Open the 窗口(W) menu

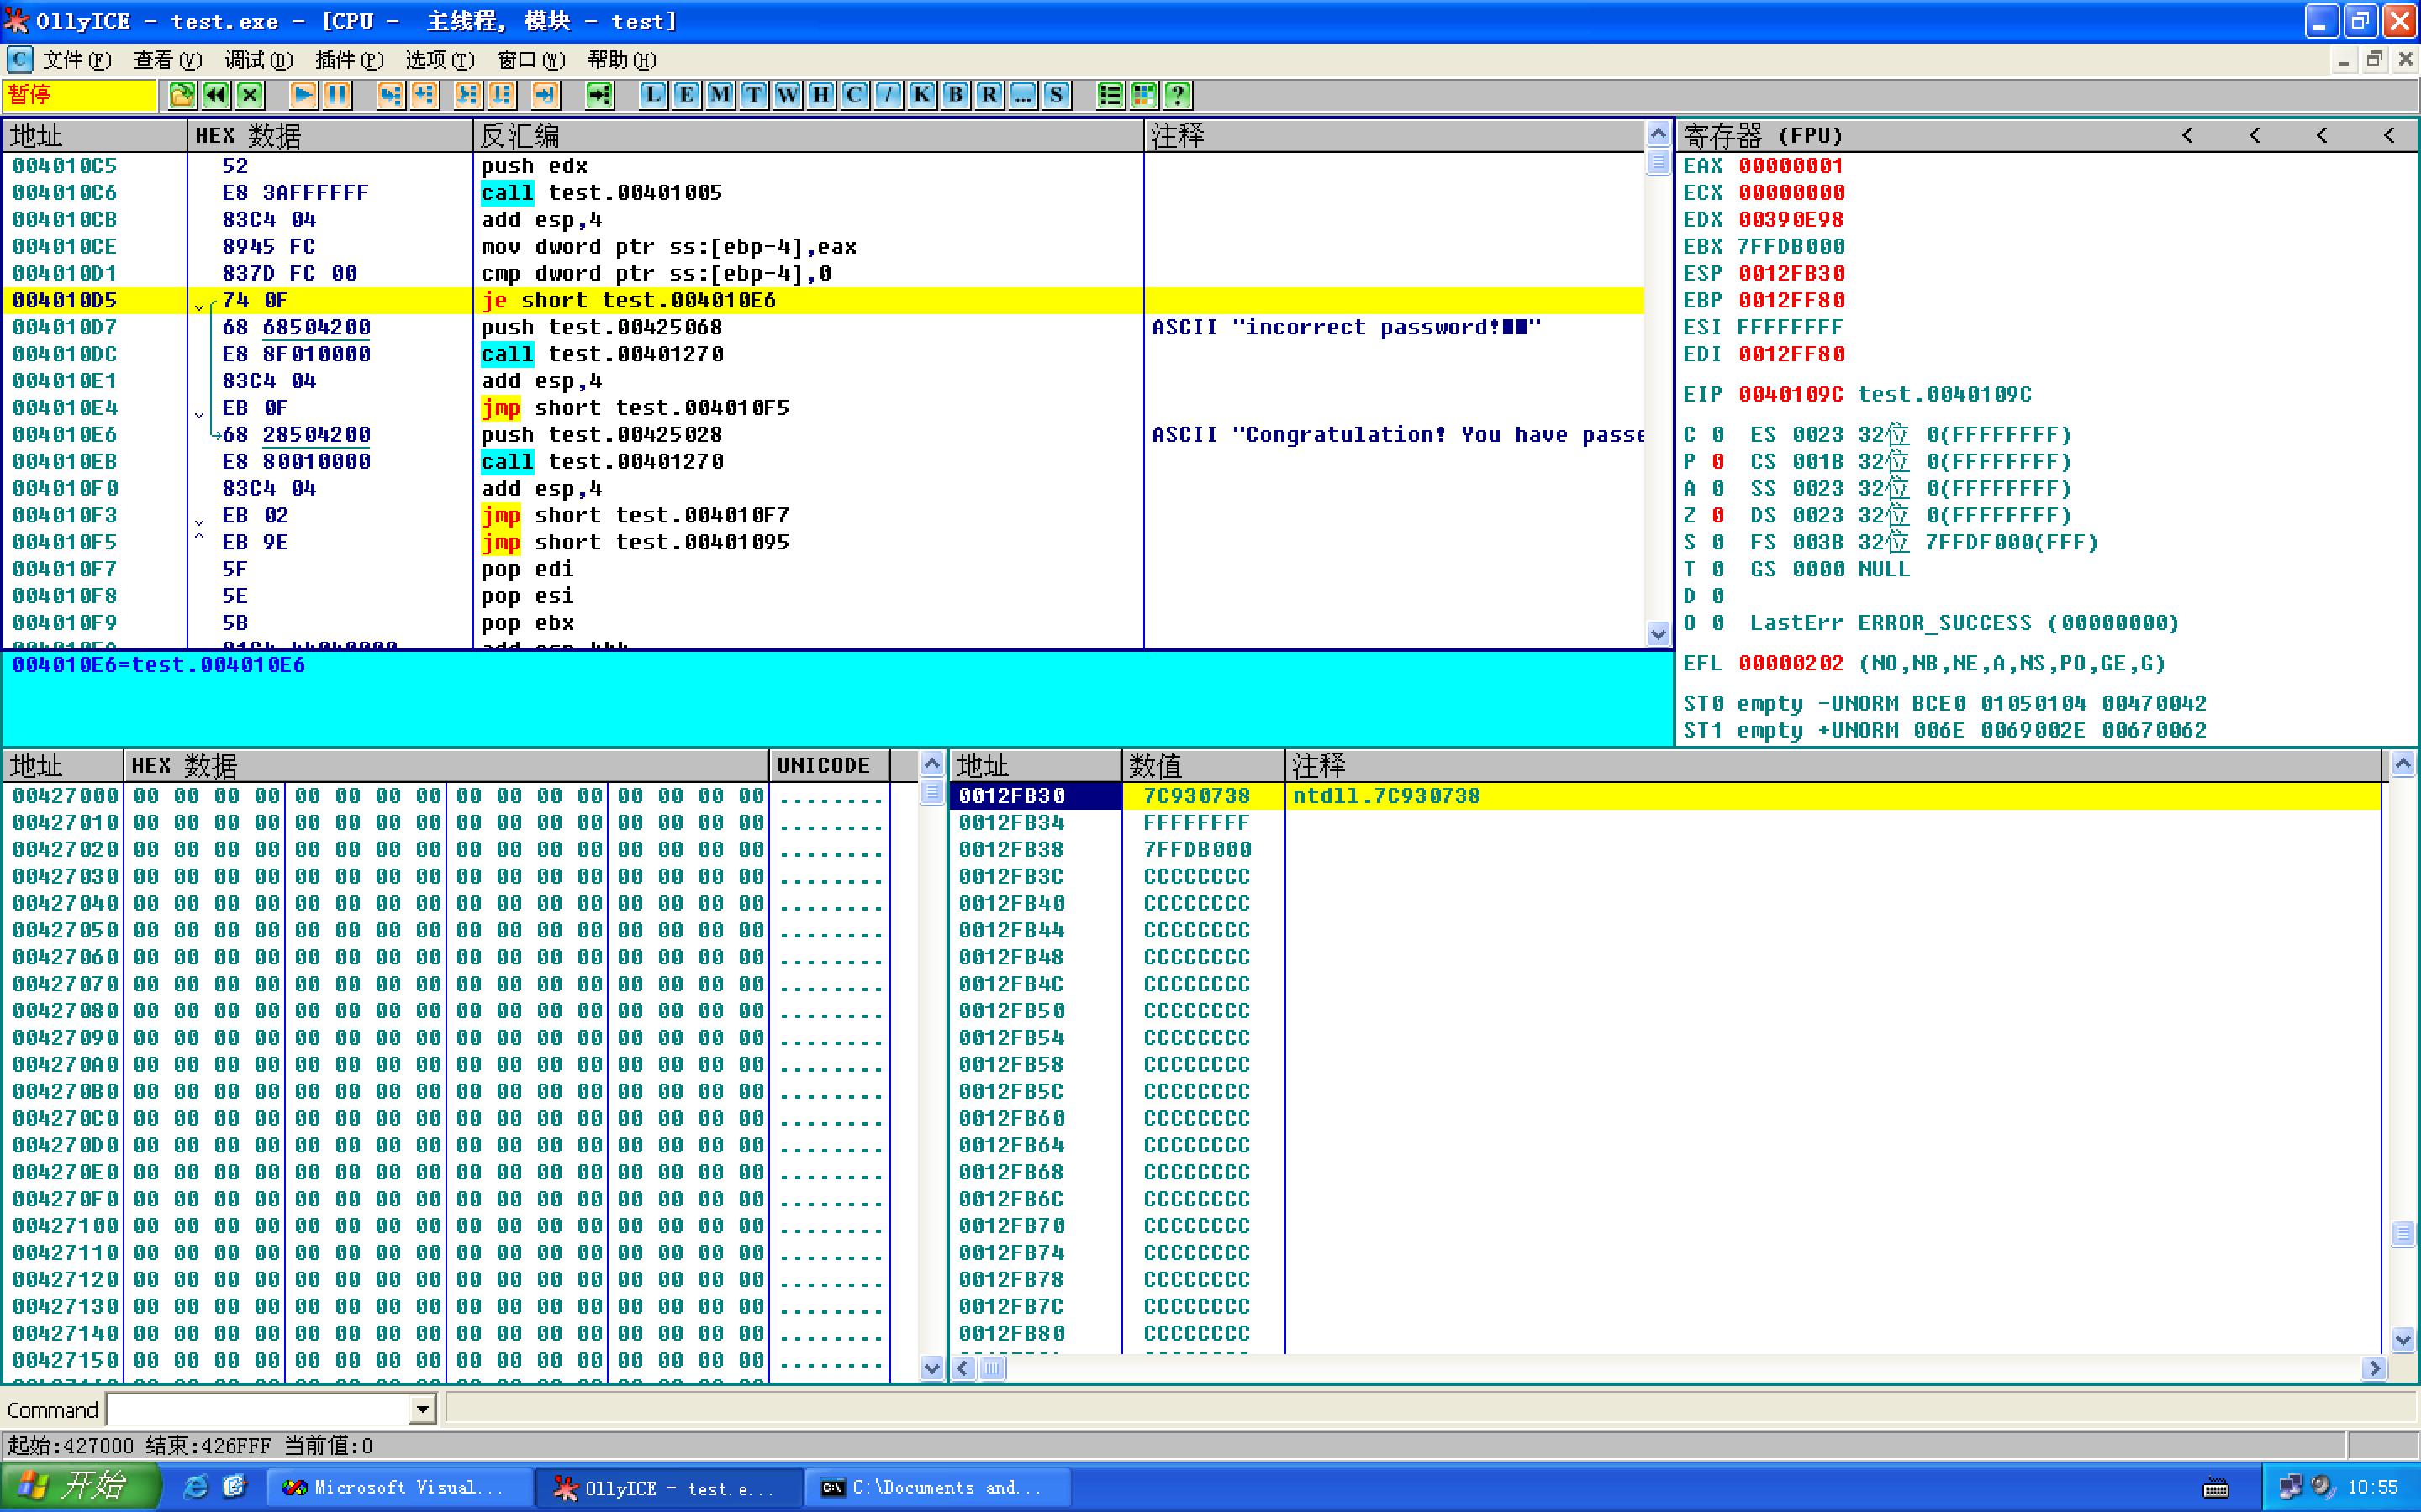[531, 60]
